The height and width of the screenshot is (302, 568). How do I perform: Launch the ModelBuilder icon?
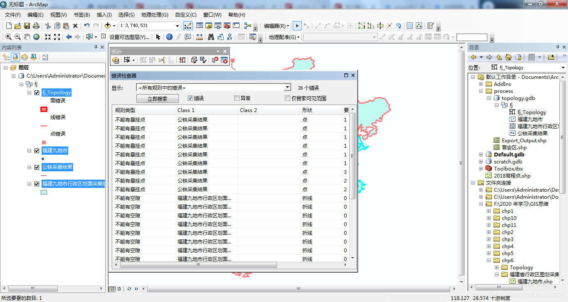click(x=248, y=26)
